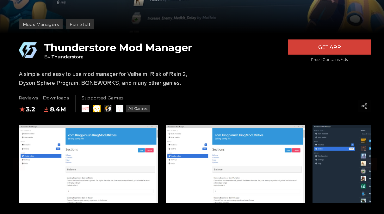
Task: Open the dark-theme mod list screenshot
Action: coord(342,164)
